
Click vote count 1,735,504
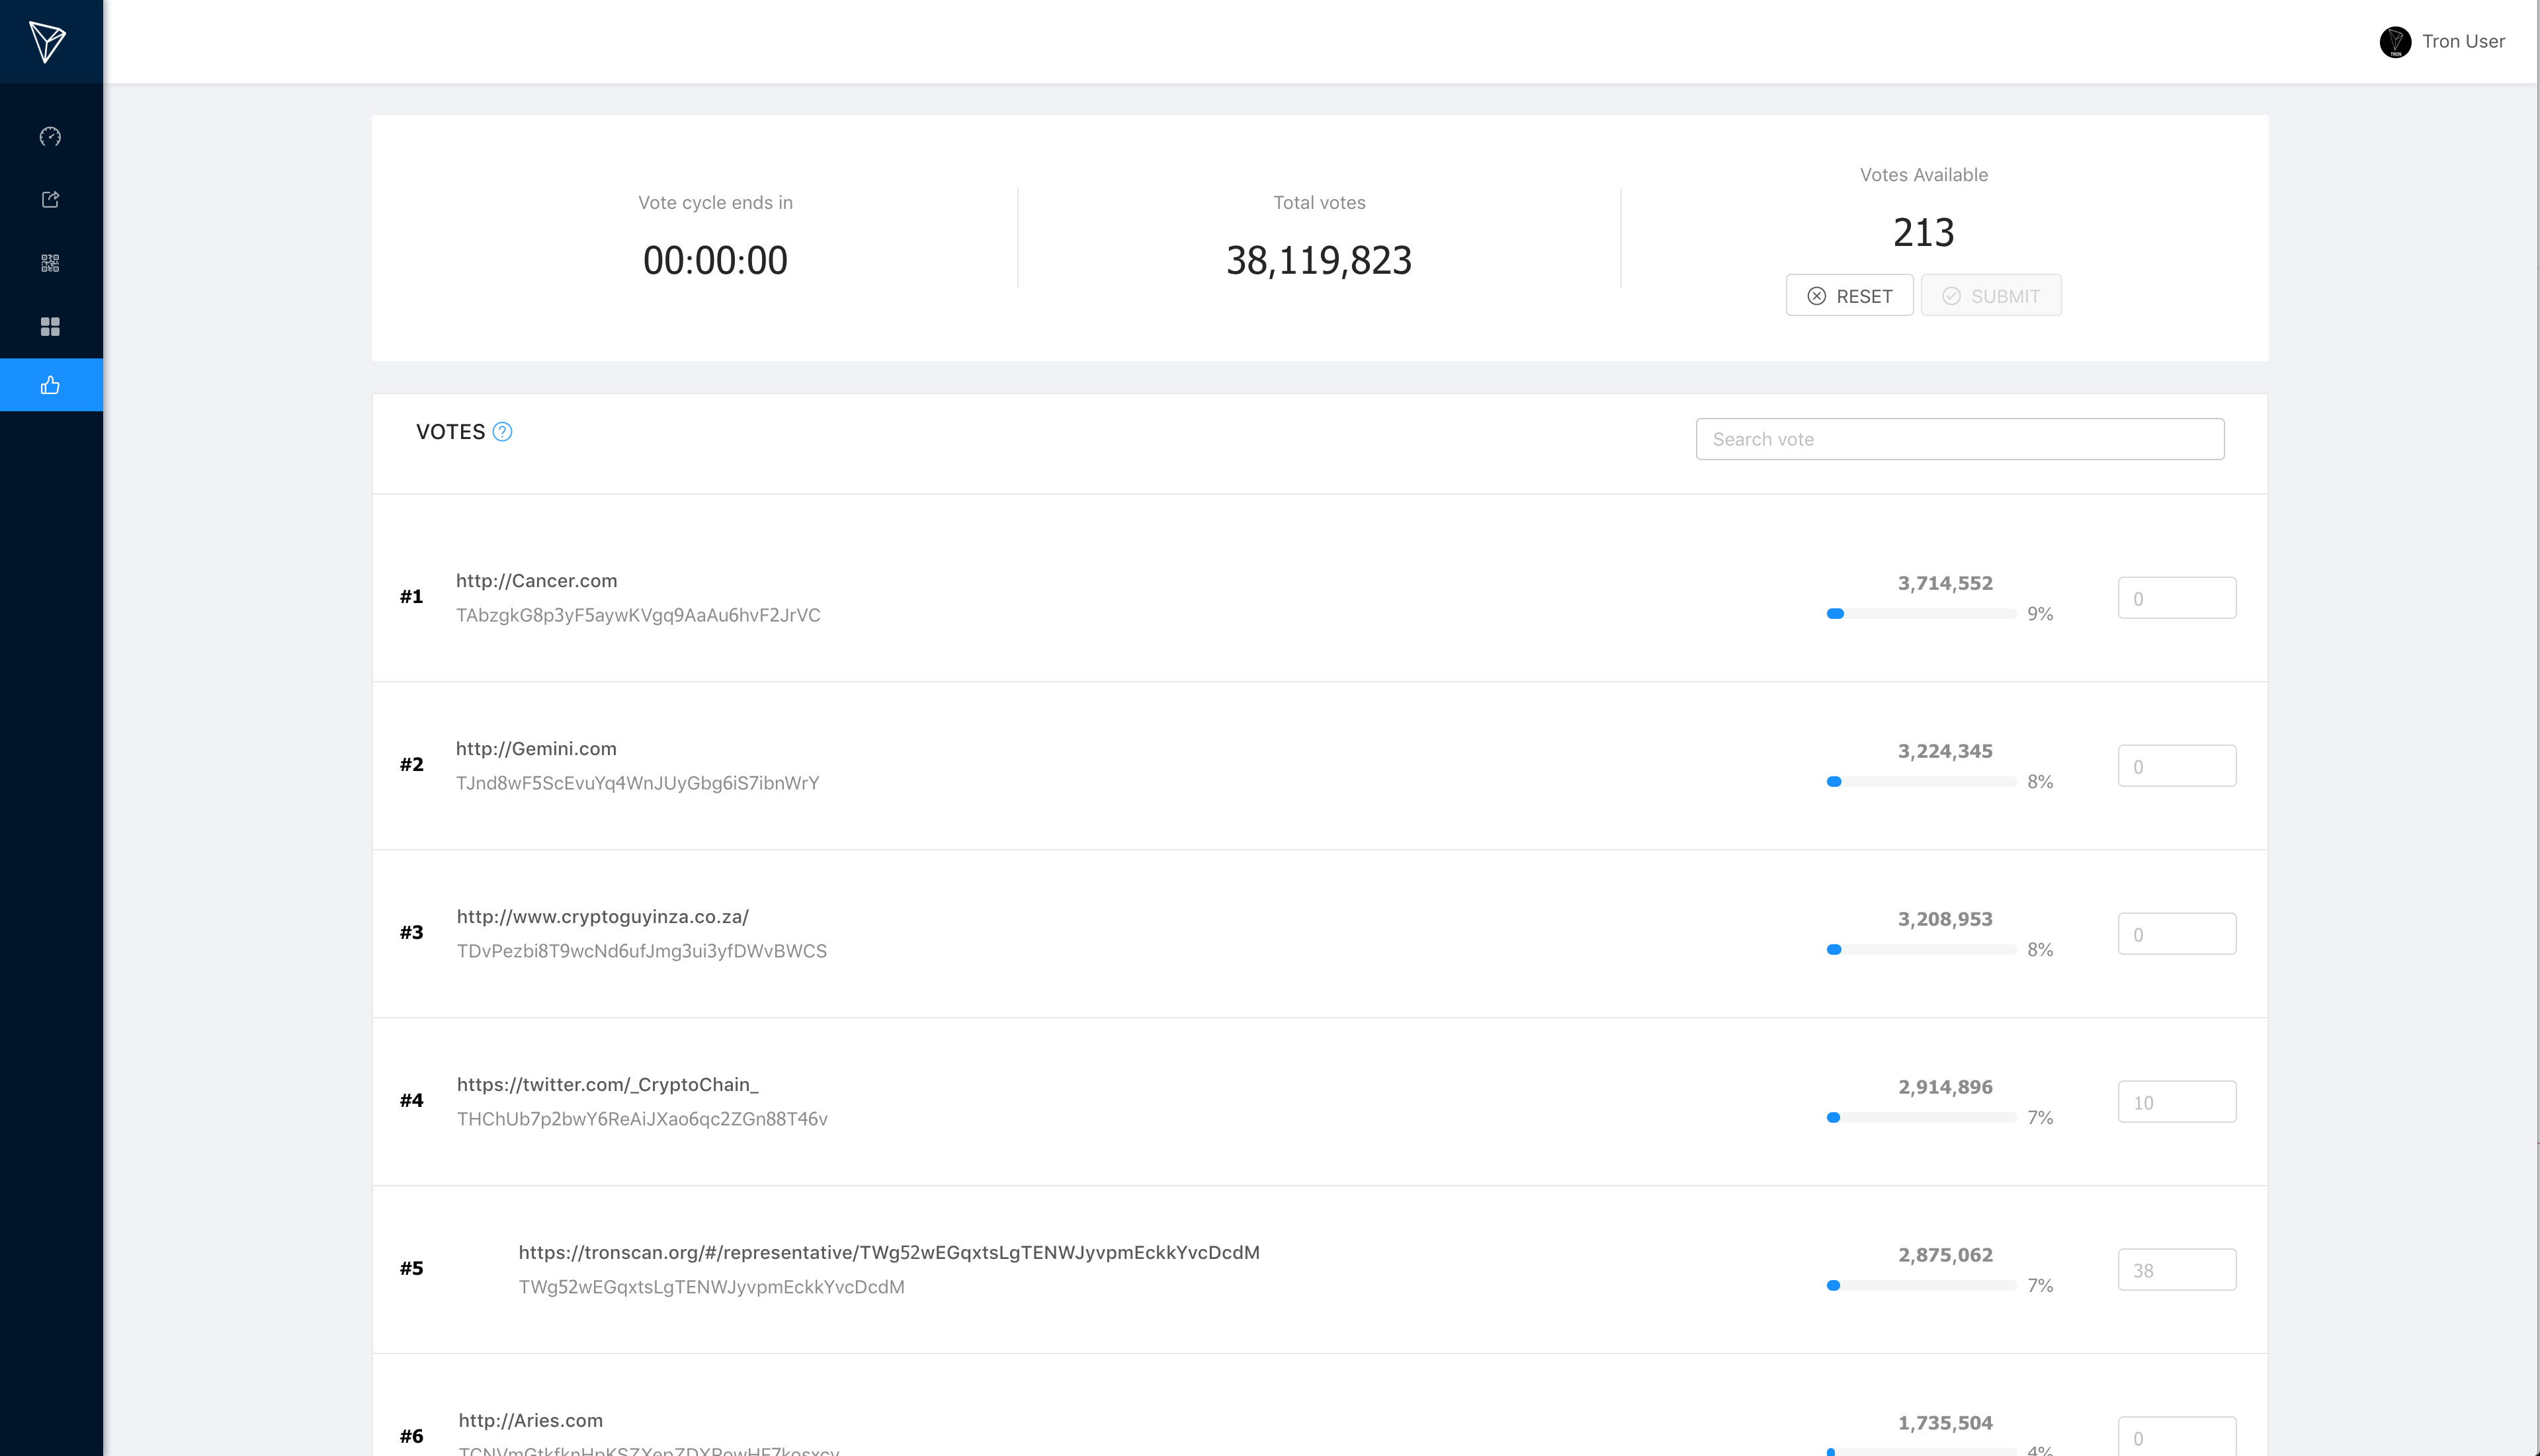pyautogui.click(x=1945, y=1423)
